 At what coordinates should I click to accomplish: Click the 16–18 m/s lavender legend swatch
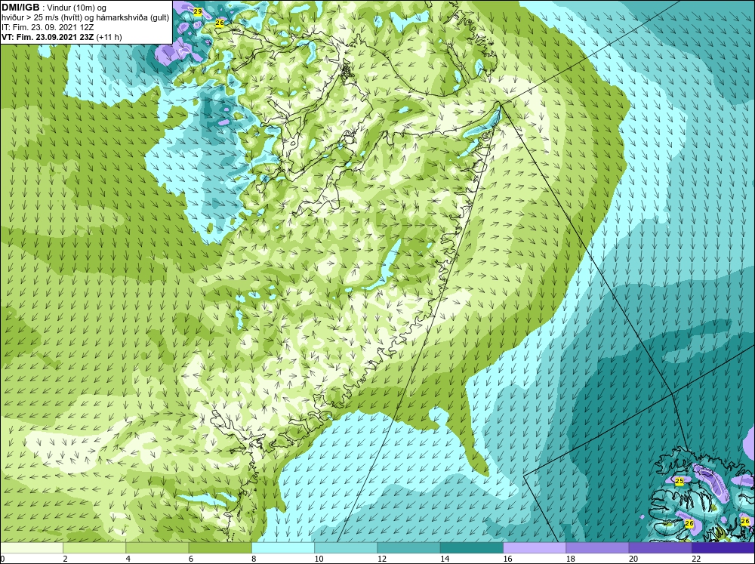pyautogui.click(x=535, y=548)
